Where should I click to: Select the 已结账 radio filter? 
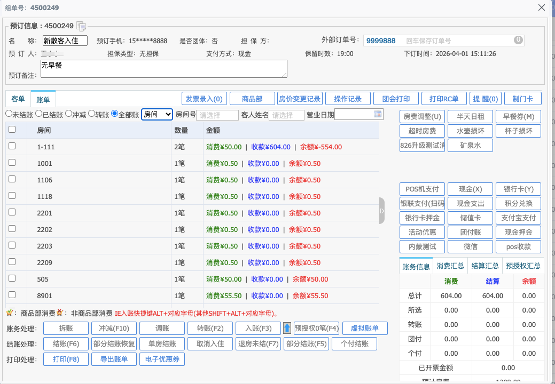[x=38, y=114]
